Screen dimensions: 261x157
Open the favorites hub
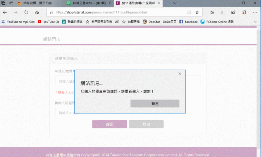212,12
